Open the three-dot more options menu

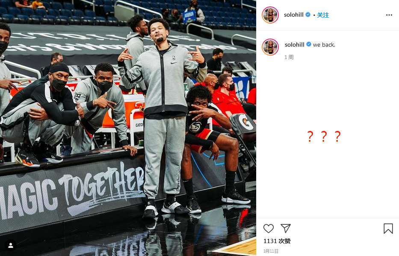point(389,15)
